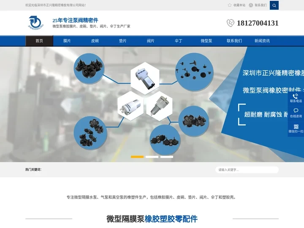Open the 联系电话 sidebar phone icon
Viewport: 304px width, 228px height.
click(x=296, y=96)
